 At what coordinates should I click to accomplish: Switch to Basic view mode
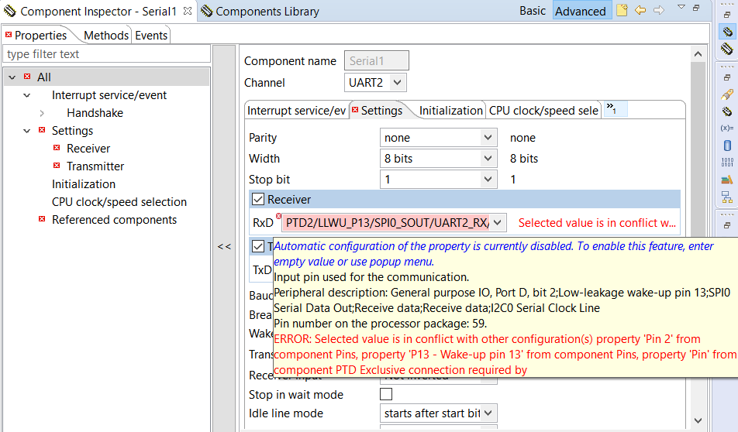(x=533, y=11)
